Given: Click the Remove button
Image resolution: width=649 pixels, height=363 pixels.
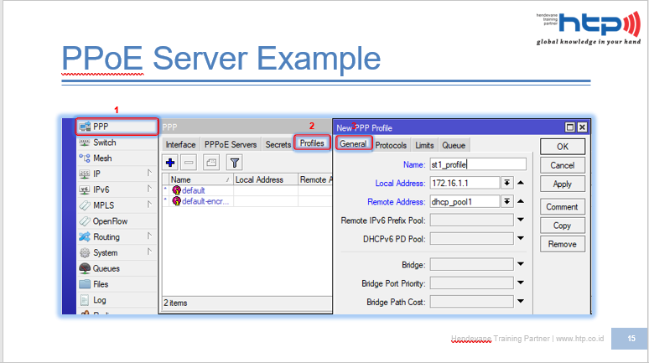Looking at the screenshot, I should point(563,244).
